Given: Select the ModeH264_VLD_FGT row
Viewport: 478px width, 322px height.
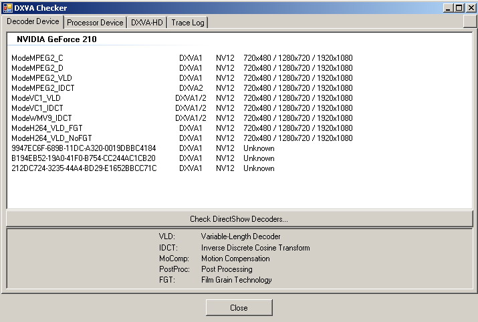Looking at the screenshot, I should [x=182, y=128].
